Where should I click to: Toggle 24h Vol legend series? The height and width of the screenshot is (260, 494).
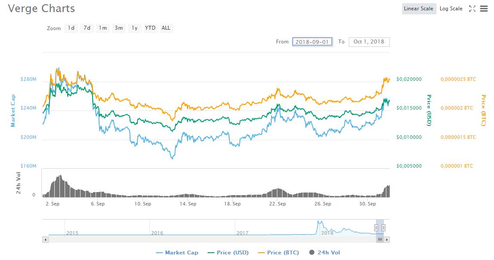pyautogui.click(x=325, y=253)
